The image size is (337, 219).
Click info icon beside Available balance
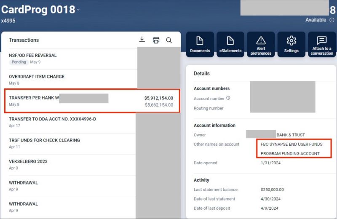(x=332, y=20)
